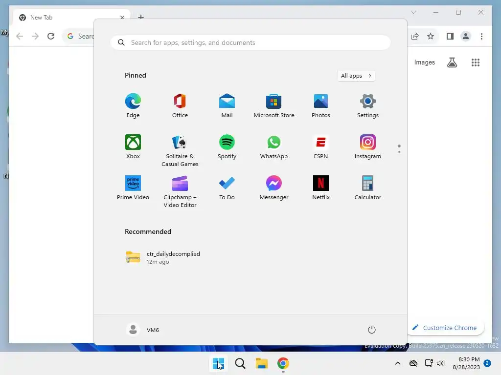The image size is (501, 375).
Task: Launch the Office app
Action: (180, 106)
